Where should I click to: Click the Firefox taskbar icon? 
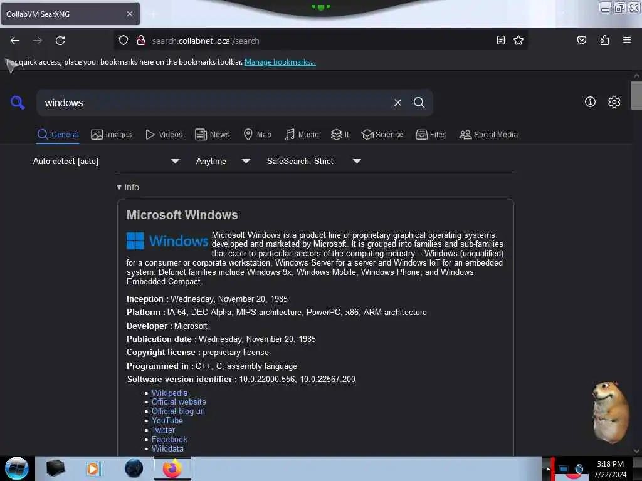click(172, 468)
